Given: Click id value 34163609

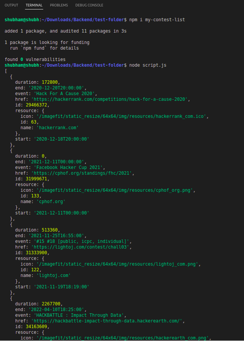Looking at the screenshot, I should click(36, 327).
